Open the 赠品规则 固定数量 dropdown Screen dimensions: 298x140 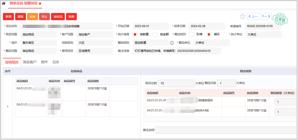tap(150, 43)
